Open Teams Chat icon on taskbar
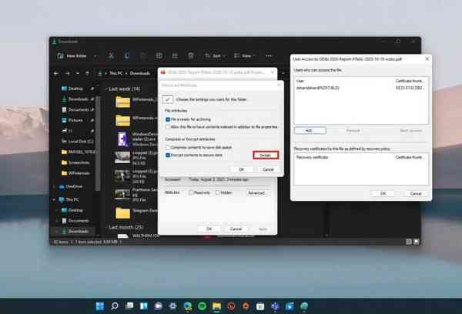The image size is (462, 314). tap(158, 306)
